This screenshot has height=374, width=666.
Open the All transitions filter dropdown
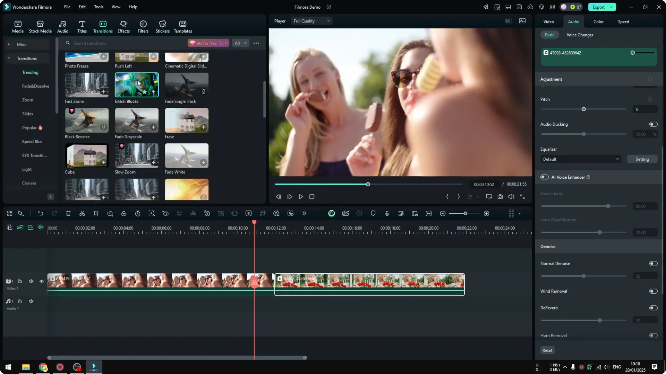tap(240, 43)
